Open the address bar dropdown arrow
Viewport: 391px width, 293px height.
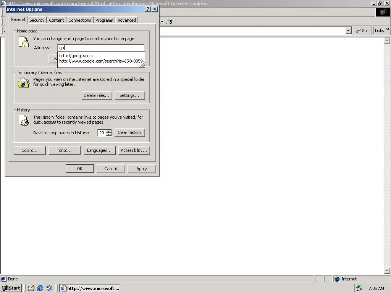pyautogui.click(x=348, y=31)
